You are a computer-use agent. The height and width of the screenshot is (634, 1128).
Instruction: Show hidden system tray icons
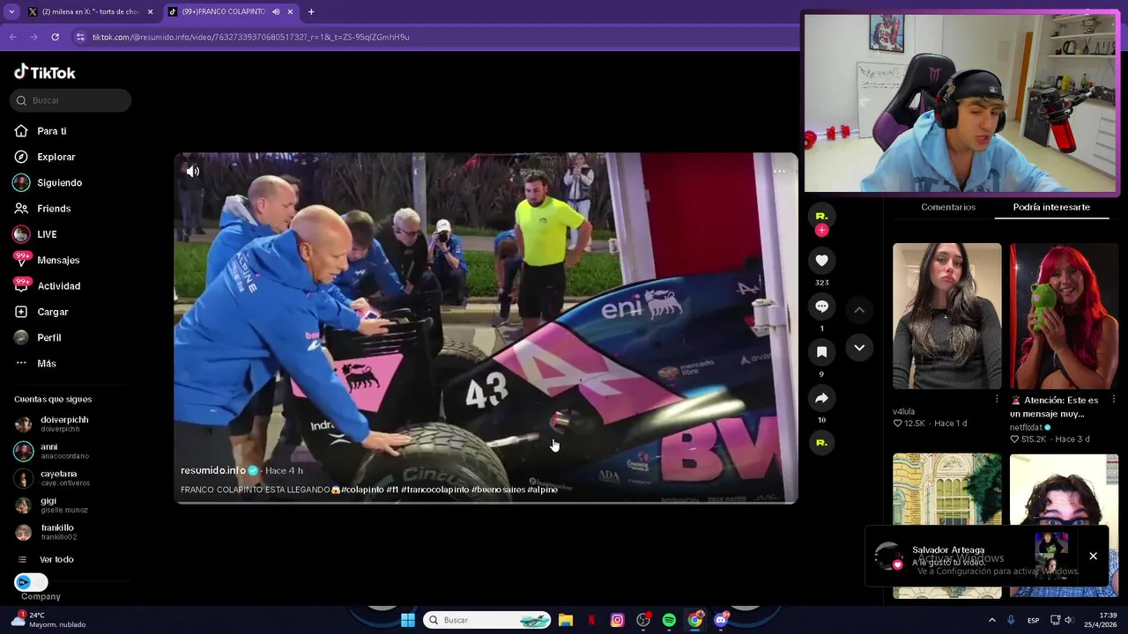tap(991, 620)
